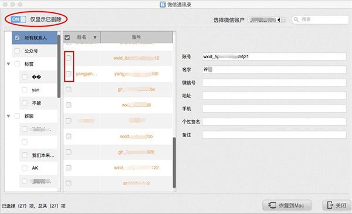Check the 标签 checkbox
The height and width of the screenshot is (214, 352).
[17, 63]
